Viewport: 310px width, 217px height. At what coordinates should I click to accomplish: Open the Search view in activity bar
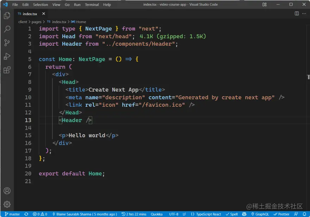point(7,29)
